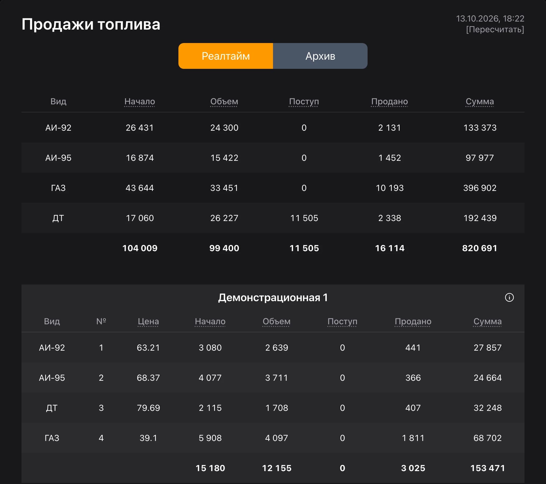Click Поступ header in the top summary table

pyautogui.click(x=304, y=101)
